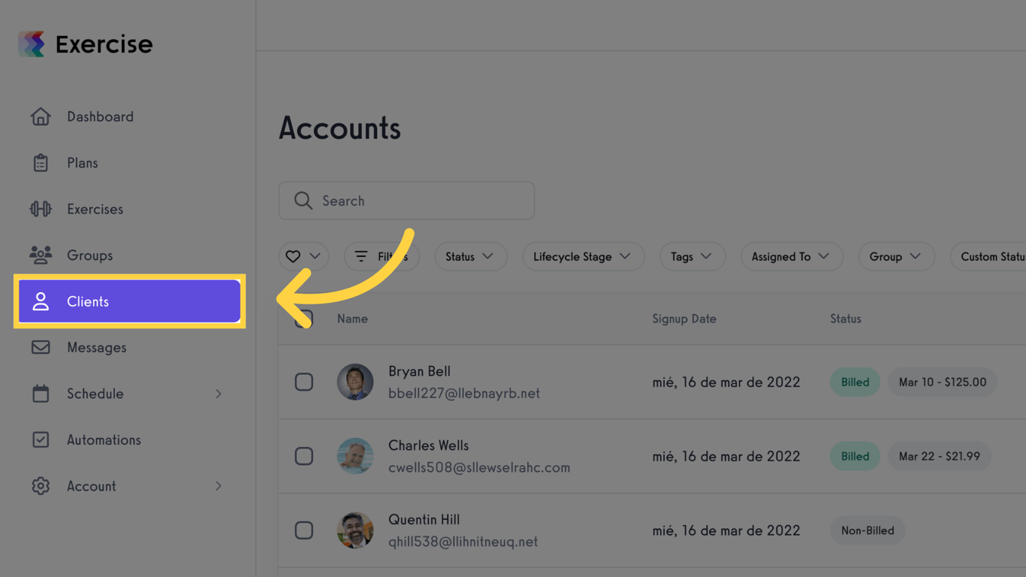Image resolution: width=1026 pixels, height=577 pixels.
Task: Click the Billed status chip for Charles Wells
Action: coord(855,456)
